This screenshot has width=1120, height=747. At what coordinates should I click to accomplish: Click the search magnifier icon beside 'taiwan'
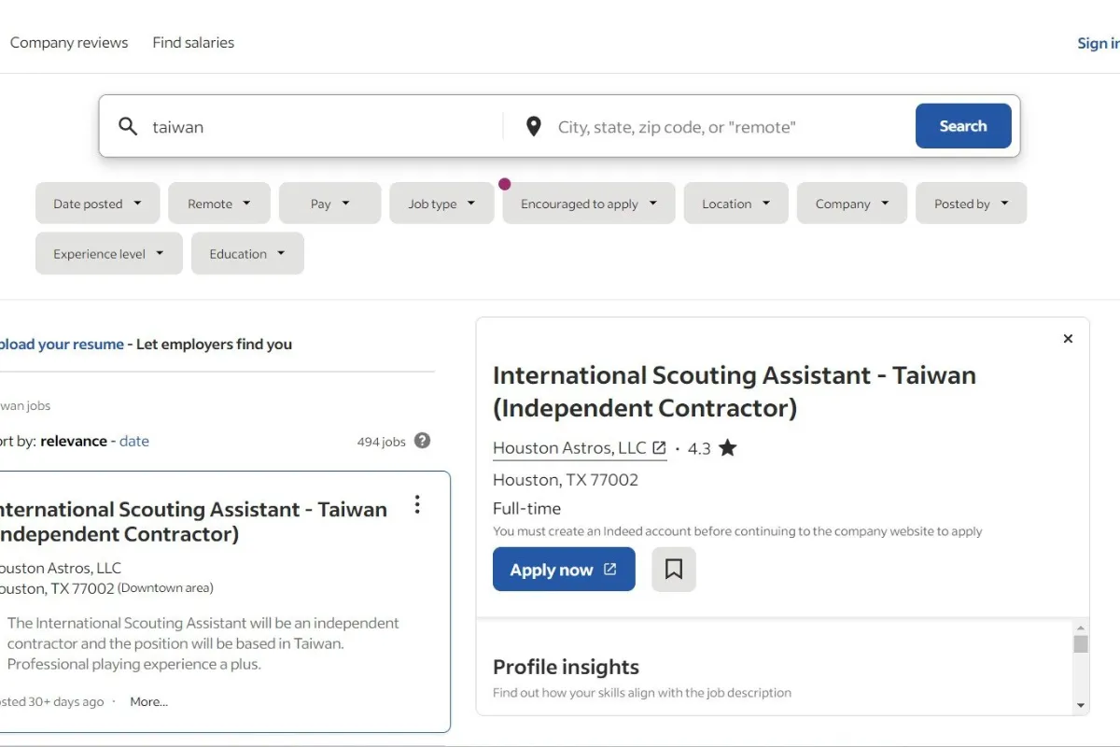(x=128, y=126)
